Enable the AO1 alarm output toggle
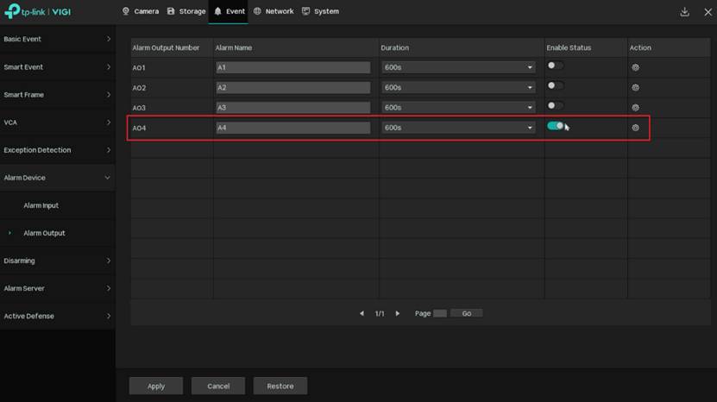 click(555, 66)
